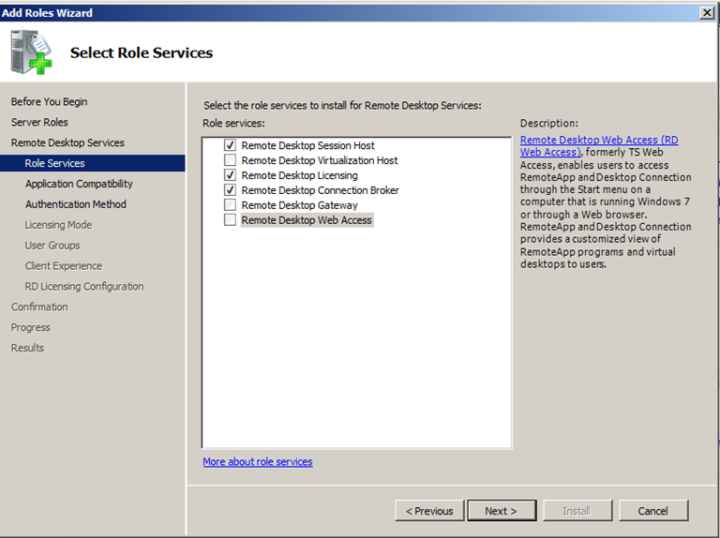This screenshot has width=720, height=538.
Task: Close the Add Roles Wizard window
Action: coord(707,12)
